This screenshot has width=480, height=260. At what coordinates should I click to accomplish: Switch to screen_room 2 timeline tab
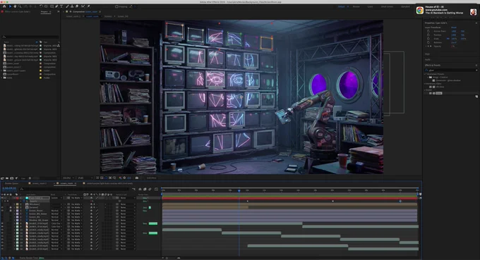coord(40,183)
